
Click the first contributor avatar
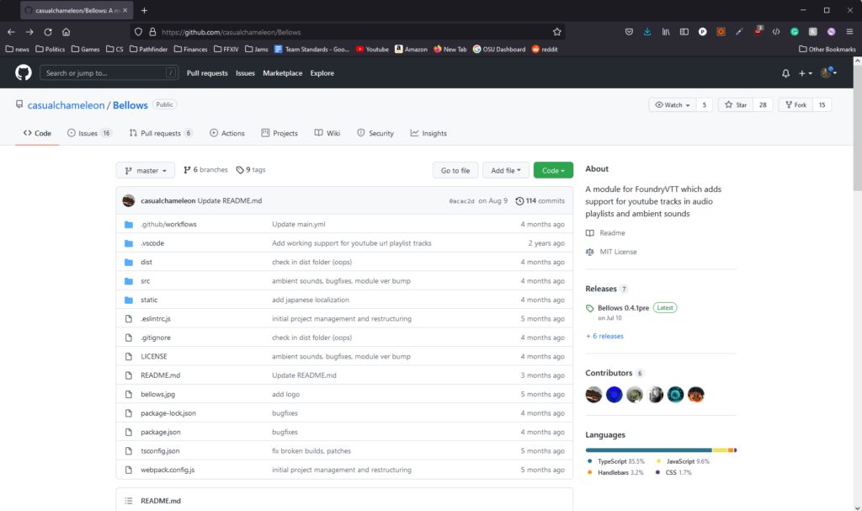coord(594,394)
